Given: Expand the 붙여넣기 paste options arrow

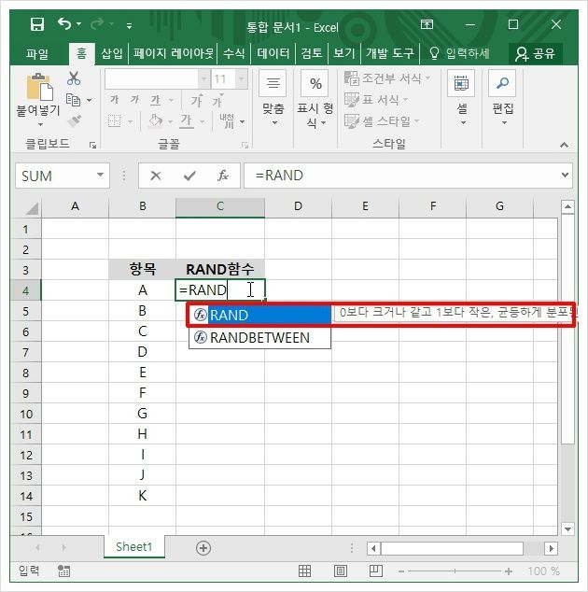Looking at the screenshot, I should pyautogui.click(x=40, y=124).
